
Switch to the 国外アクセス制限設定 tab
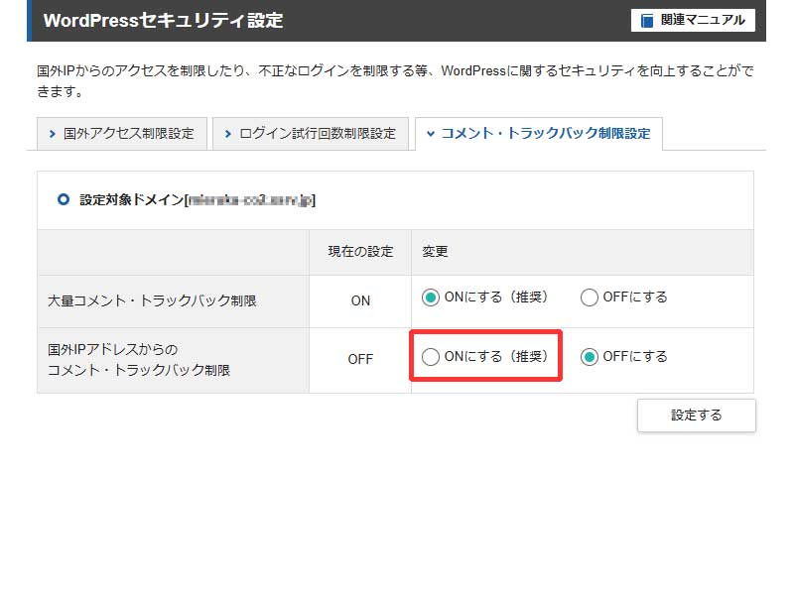pos(122,134)
